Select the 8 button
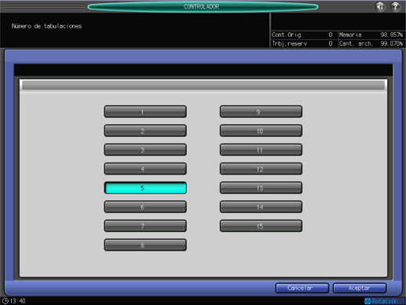Screen dimensions: 406x305 [145, 245]
